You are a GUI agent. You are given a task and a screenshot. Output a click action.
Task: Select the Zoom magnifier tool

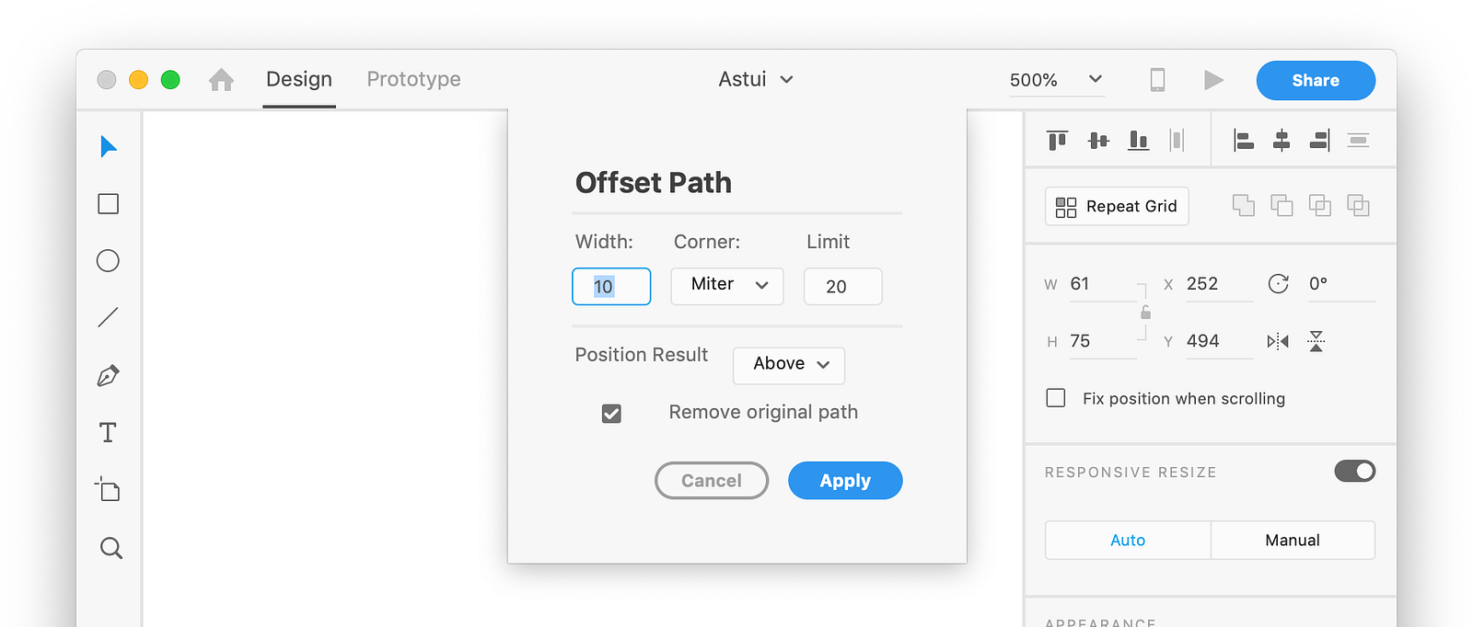tap(110, 548)
